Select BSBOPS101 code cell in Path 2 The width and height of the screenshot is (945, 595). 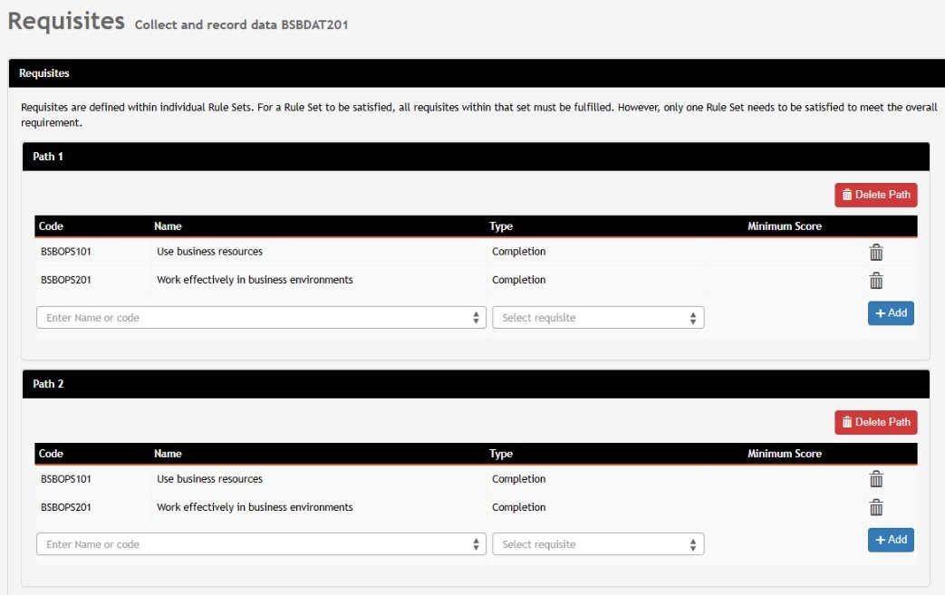66,479
